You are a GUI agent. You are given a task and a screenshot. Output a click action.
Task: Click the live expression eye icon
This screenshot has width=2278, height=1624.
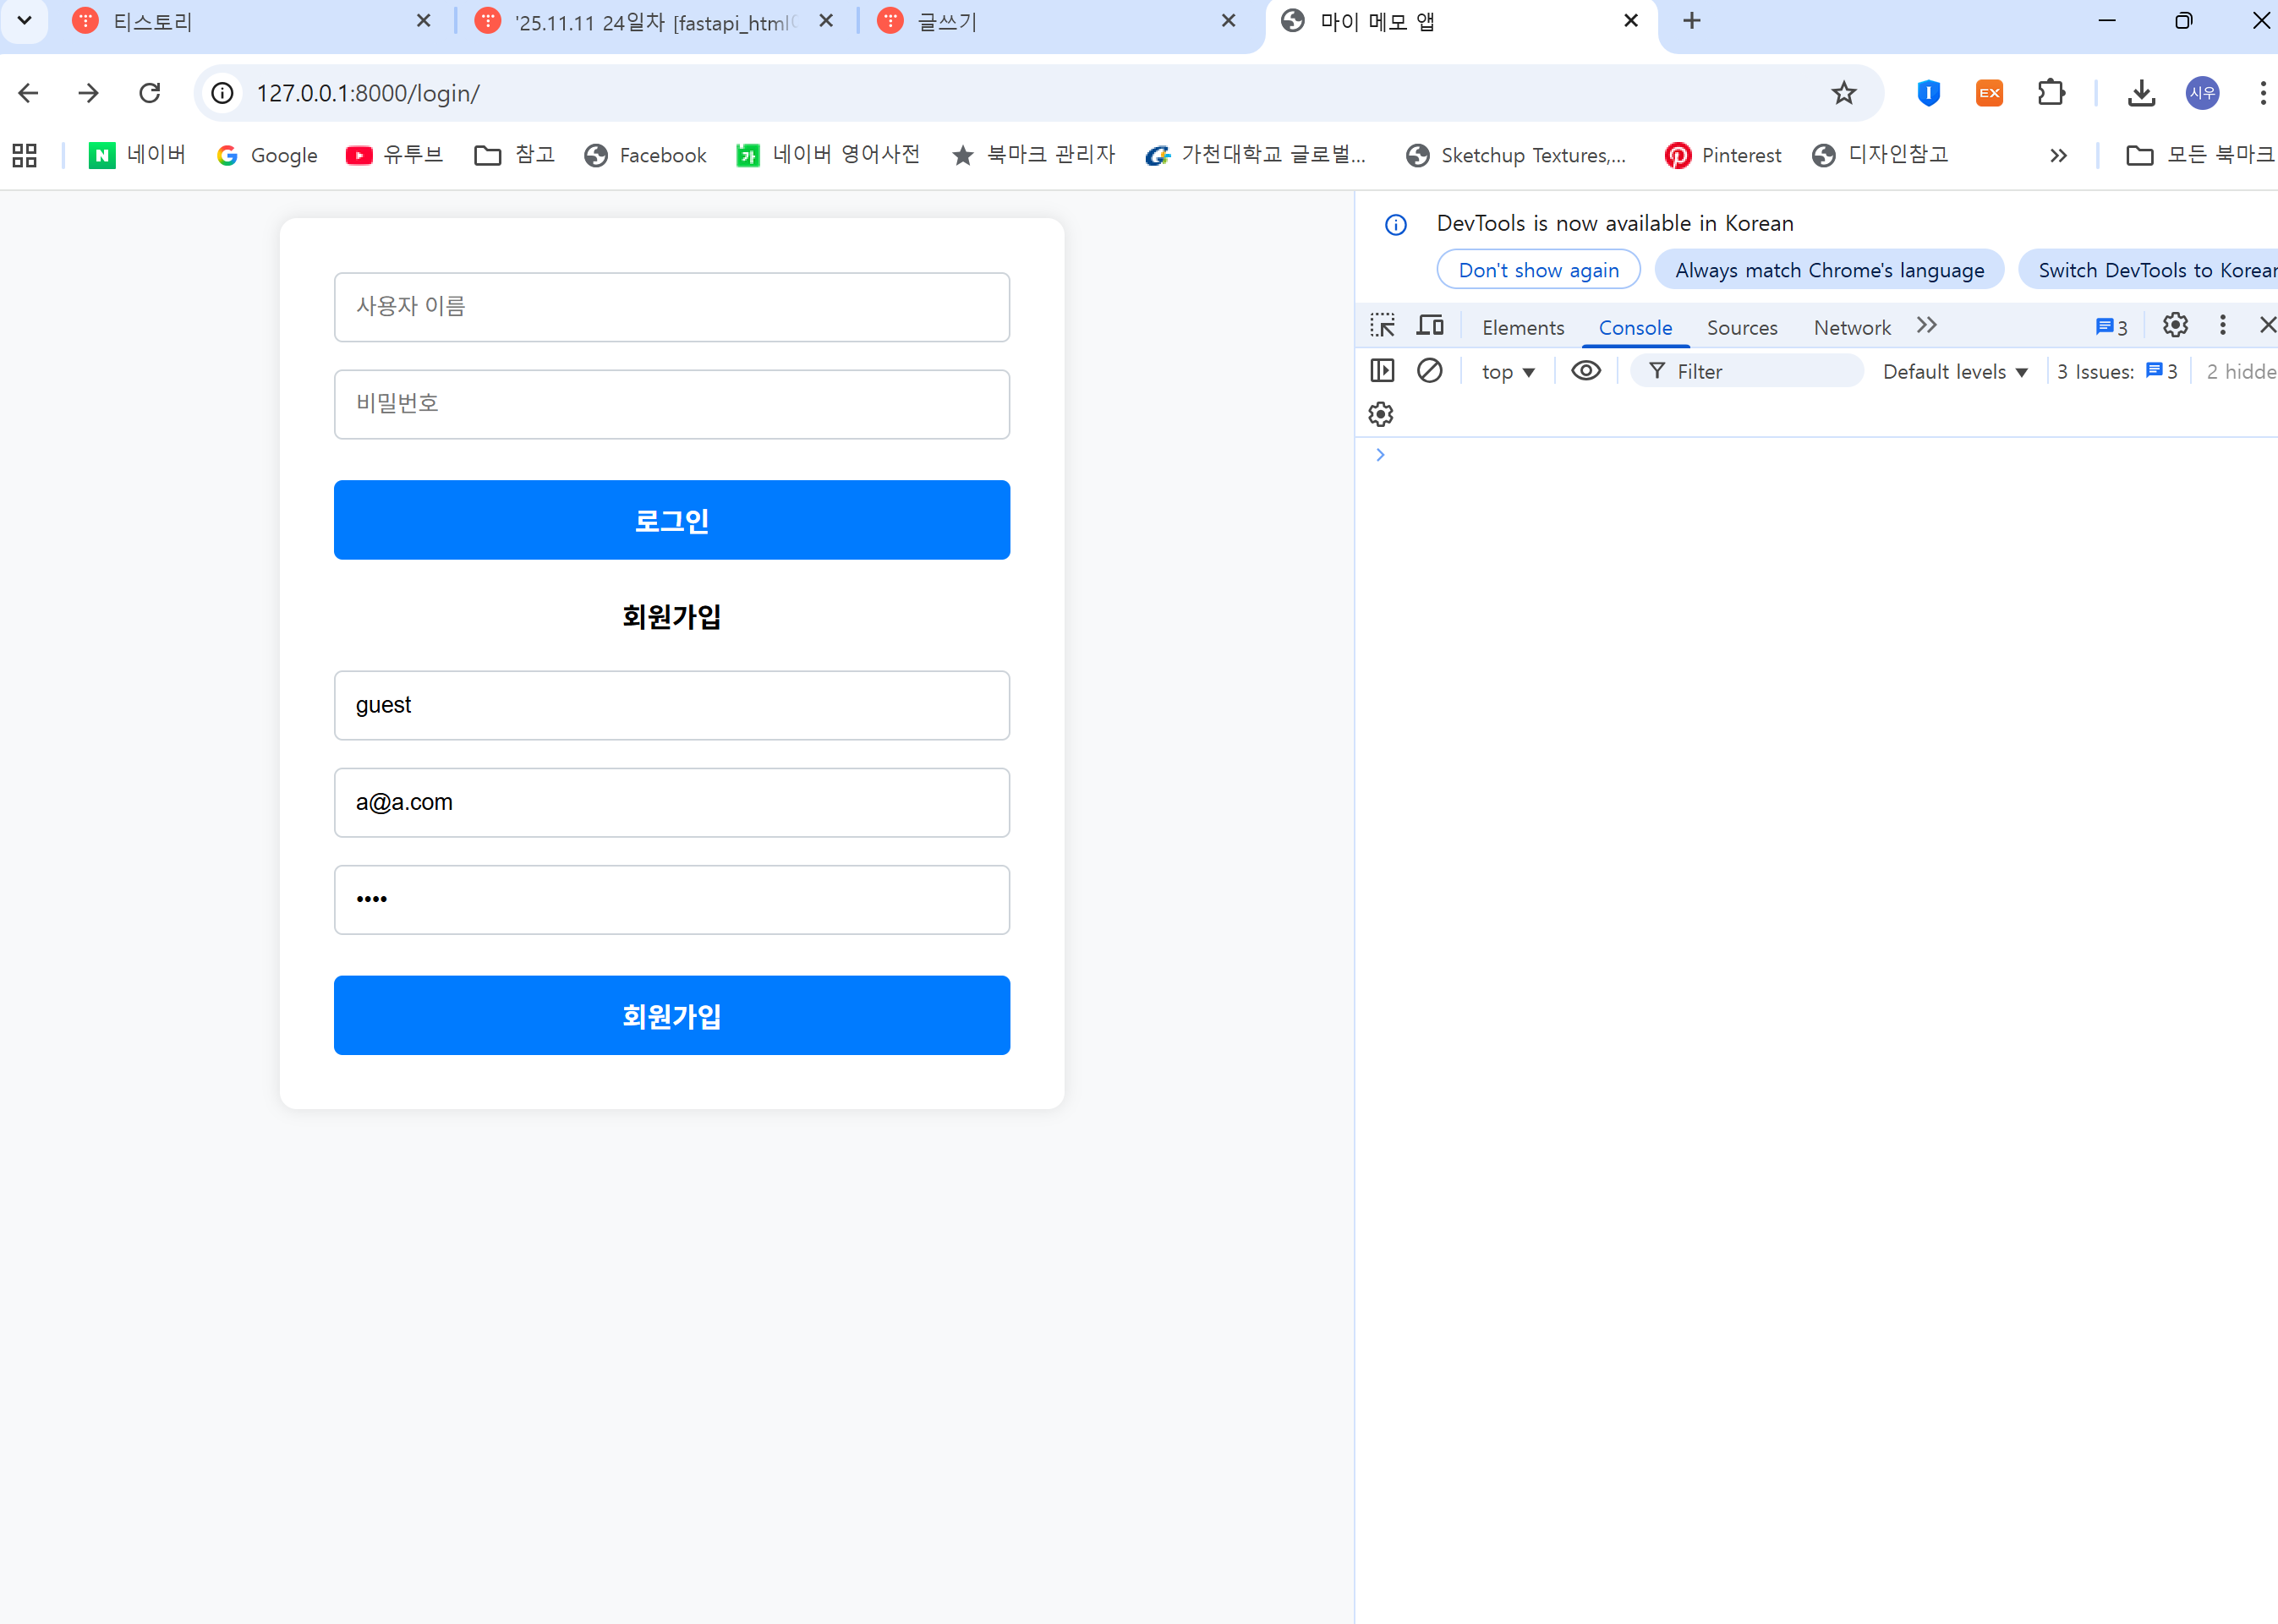[1586, 371]
